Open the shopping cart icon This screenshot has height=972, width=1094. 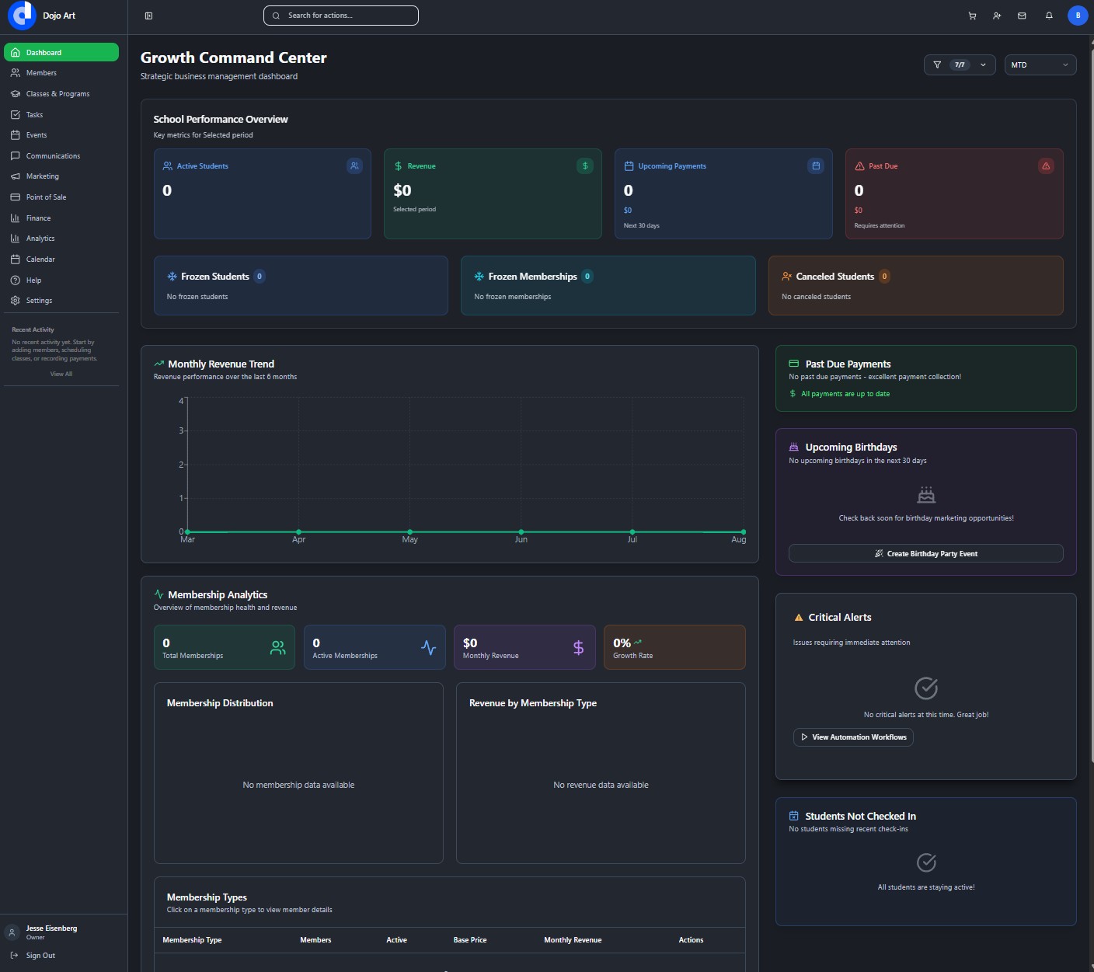(x=972, y=16)
